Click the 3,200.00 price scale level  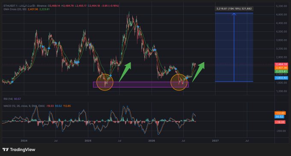(x=281, y=49)
